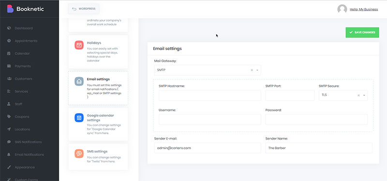The image size is (387, 181).
Task: Focus the SMTP Port field
Action: pyautogui.click(x=290, y=95)
